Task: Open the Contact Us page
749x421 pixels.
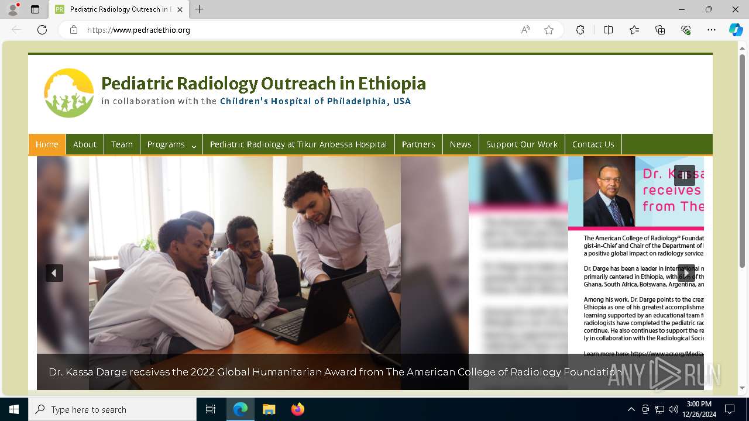Action: [593, 144]
